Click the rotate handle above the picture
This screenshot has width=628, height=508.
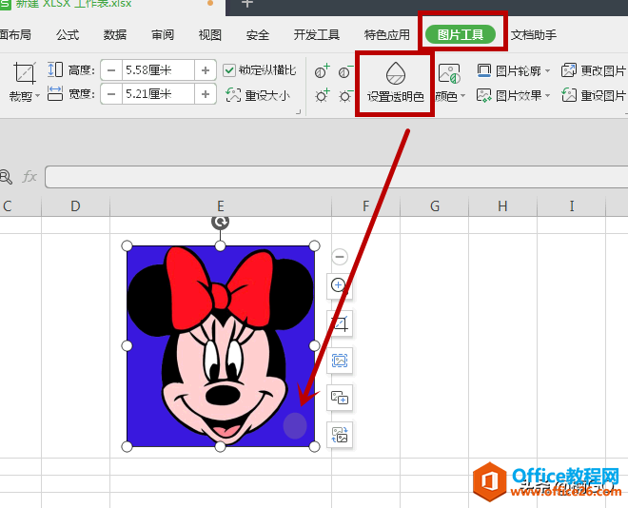tap(221, 222)
